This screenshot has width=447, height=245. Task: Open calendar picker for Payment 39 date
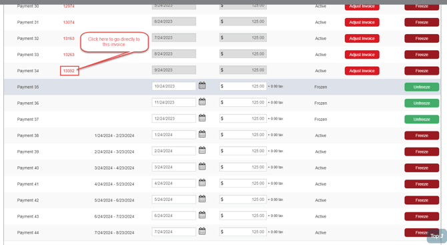(202, 150)
